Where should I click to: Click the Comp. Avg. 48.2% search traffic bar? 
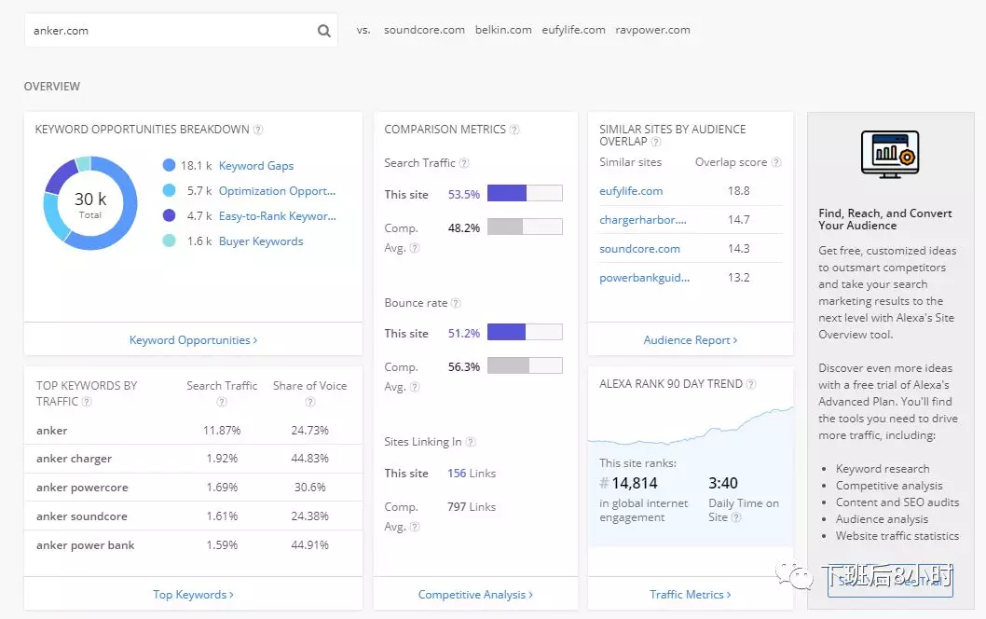click(x=525, y=227)
